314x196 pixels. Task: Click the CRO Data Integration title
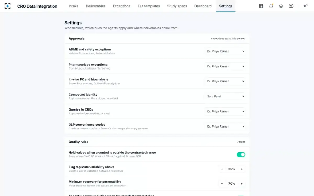37,6
